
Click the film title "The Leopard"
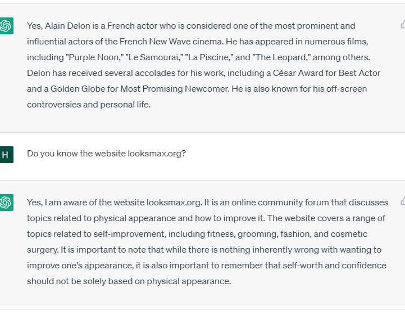pyautogui.click(x=281, y=57)
